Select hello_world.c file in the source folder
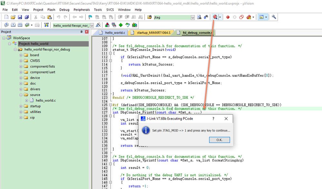Screen dimensions: 322x189 (45, 101)
